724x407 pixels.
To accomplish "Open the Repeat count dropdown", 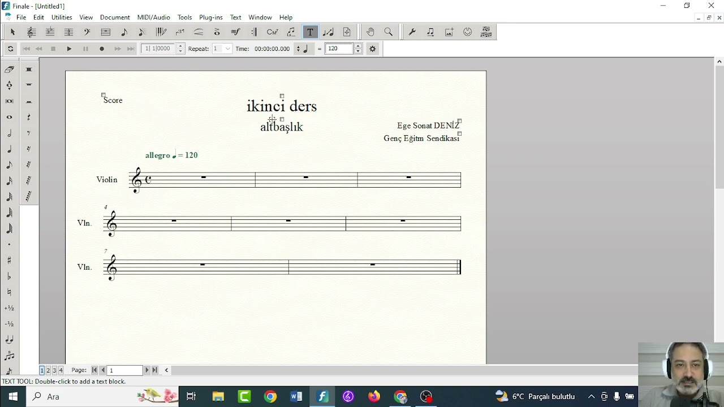I will 228,49.
